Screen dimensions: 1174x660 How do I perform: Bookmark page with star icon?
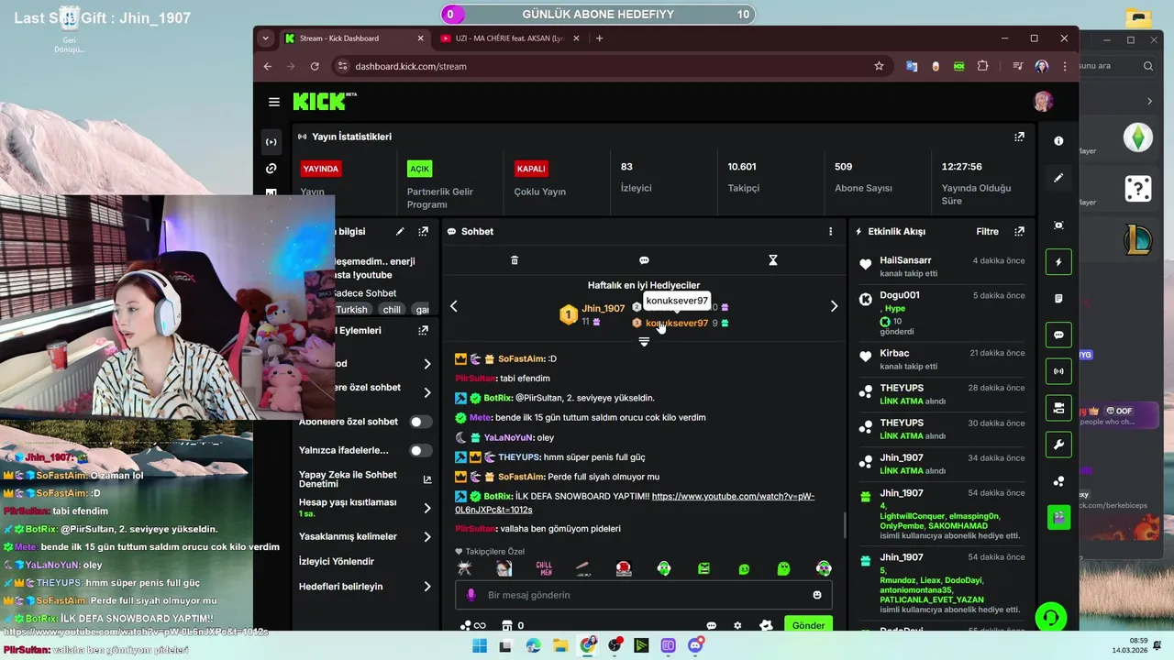pos(879,66)
